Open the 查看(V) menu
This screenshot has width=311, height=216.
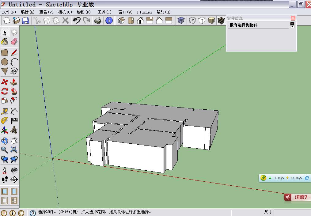pos(46,12)
